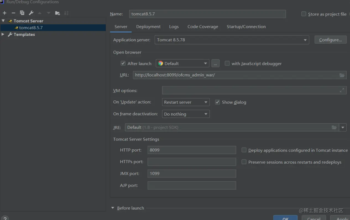
Task: Open the JRE dropdown arrow
Action: click(343, 127)
